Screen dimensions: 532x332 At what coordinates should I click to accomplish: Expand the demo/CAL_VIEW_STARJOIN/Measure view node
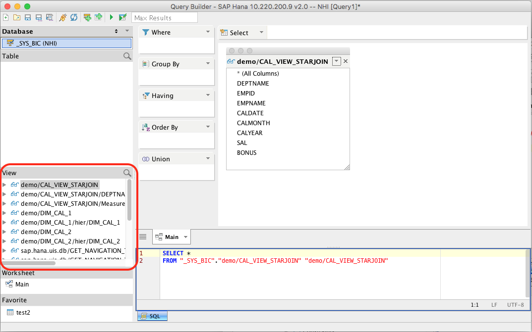coord(4,203)
